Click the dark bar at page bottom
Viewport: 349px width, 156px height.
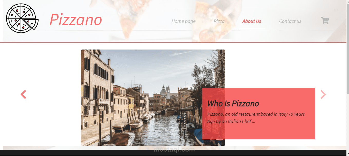coord(174,153)
